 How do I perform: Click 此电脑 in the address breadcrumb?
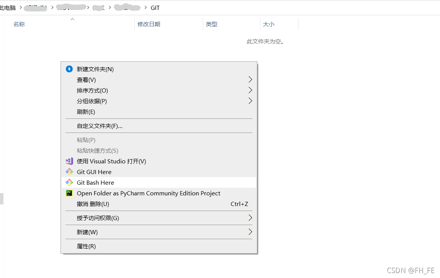8,8
